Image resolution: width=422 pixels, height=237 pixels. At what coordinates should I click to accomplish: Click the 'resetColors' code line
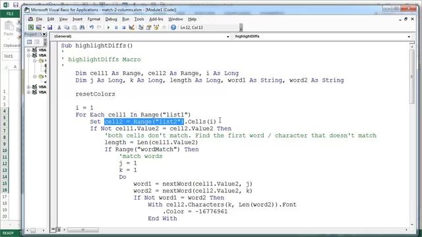click(95, 94)
